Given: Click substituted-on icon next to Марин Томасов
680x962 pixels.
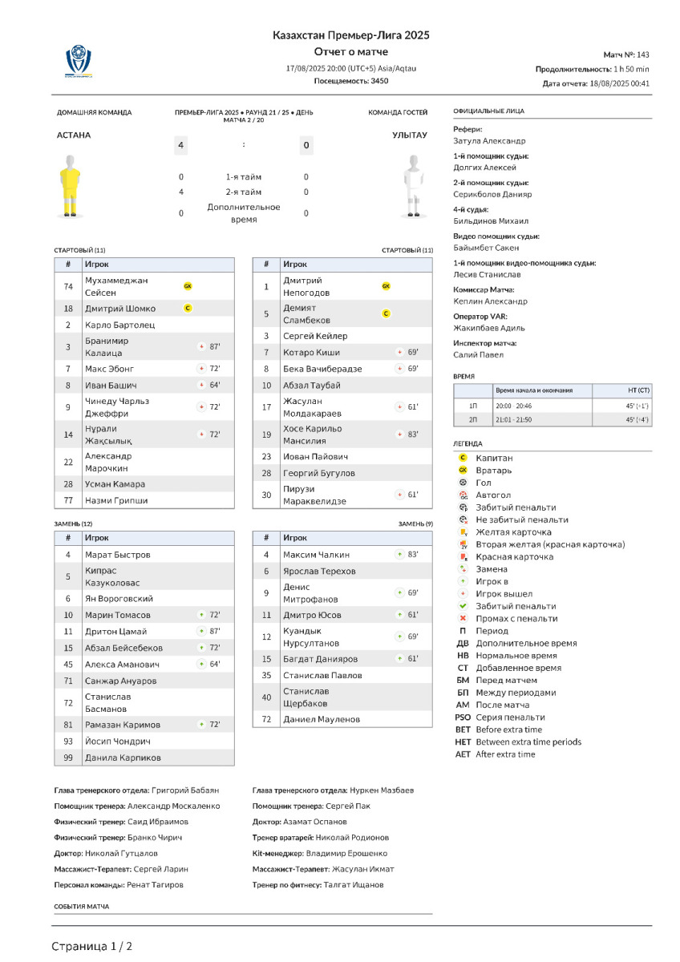Looking at the screenshot, I should click(x=201, y=615).
